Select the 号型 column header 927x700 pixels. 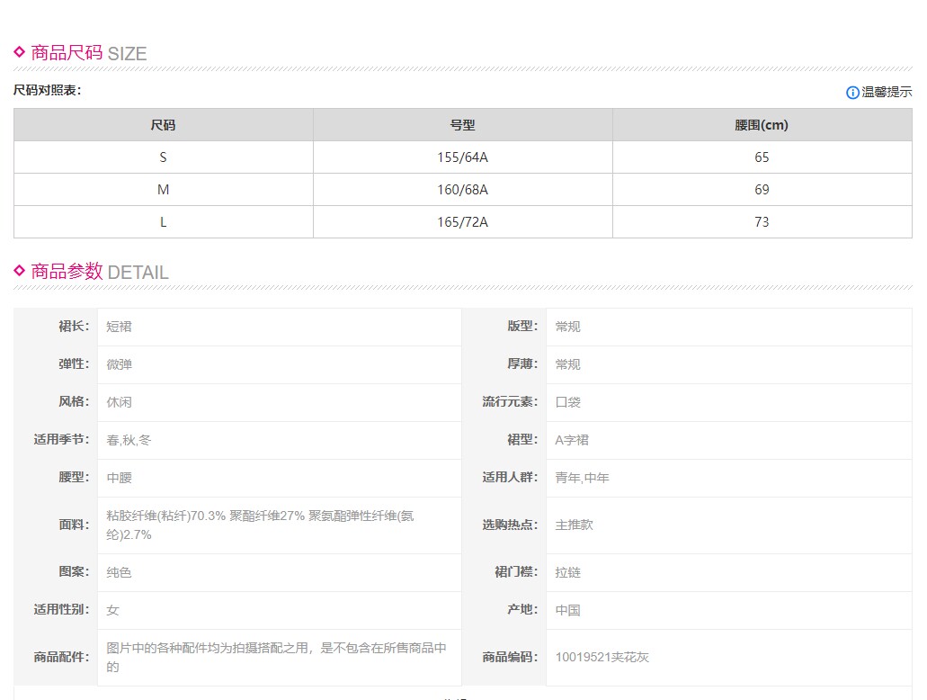click(462, 125)
